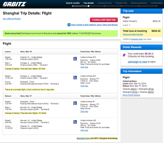Open Seat map for United Airlines 87
Screen dimensions: 164x143
coord(84,112)
